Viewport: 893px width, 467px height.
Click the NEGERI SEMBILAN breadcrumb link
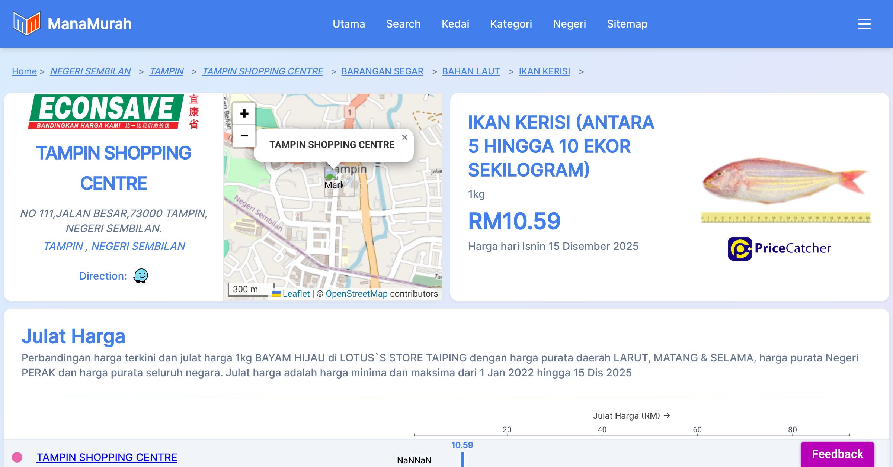pyautogui.click(x=90, y=71)
